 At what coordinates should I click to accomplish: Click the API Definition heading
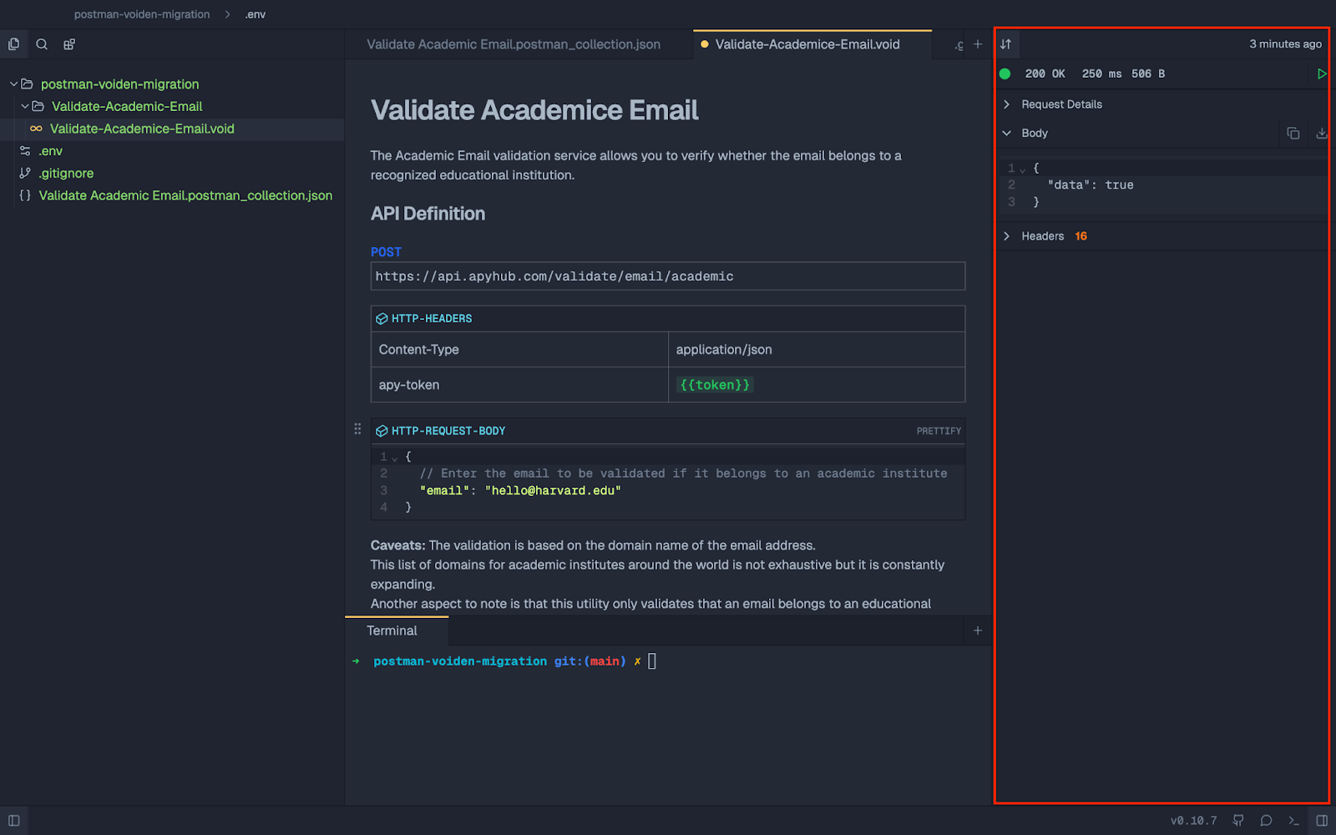428,214
